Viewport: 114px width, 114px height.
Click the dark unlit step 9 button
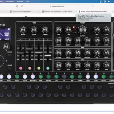64,77
